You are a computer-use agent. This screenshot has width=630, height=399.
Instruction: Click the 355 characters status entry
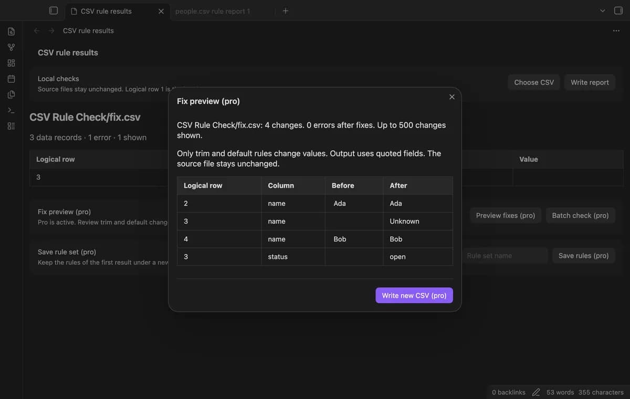pyautogui.click(x=601, y=392)
